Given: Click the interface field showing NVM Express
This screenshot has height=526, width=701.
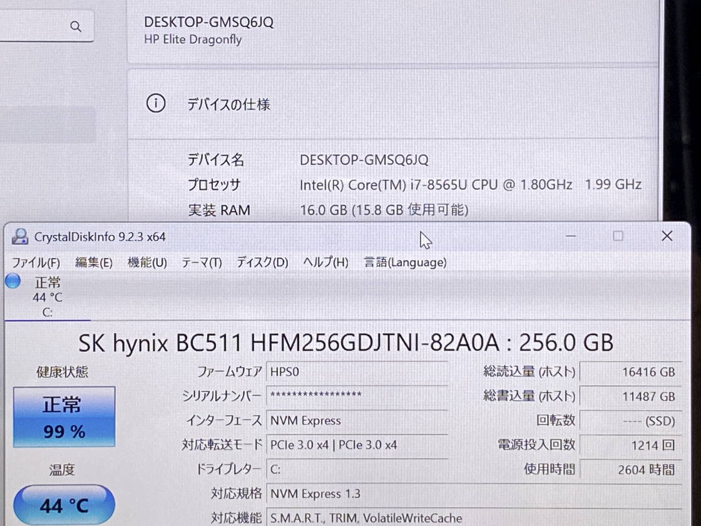Looking at the screenshot, I should coord(357,420).
